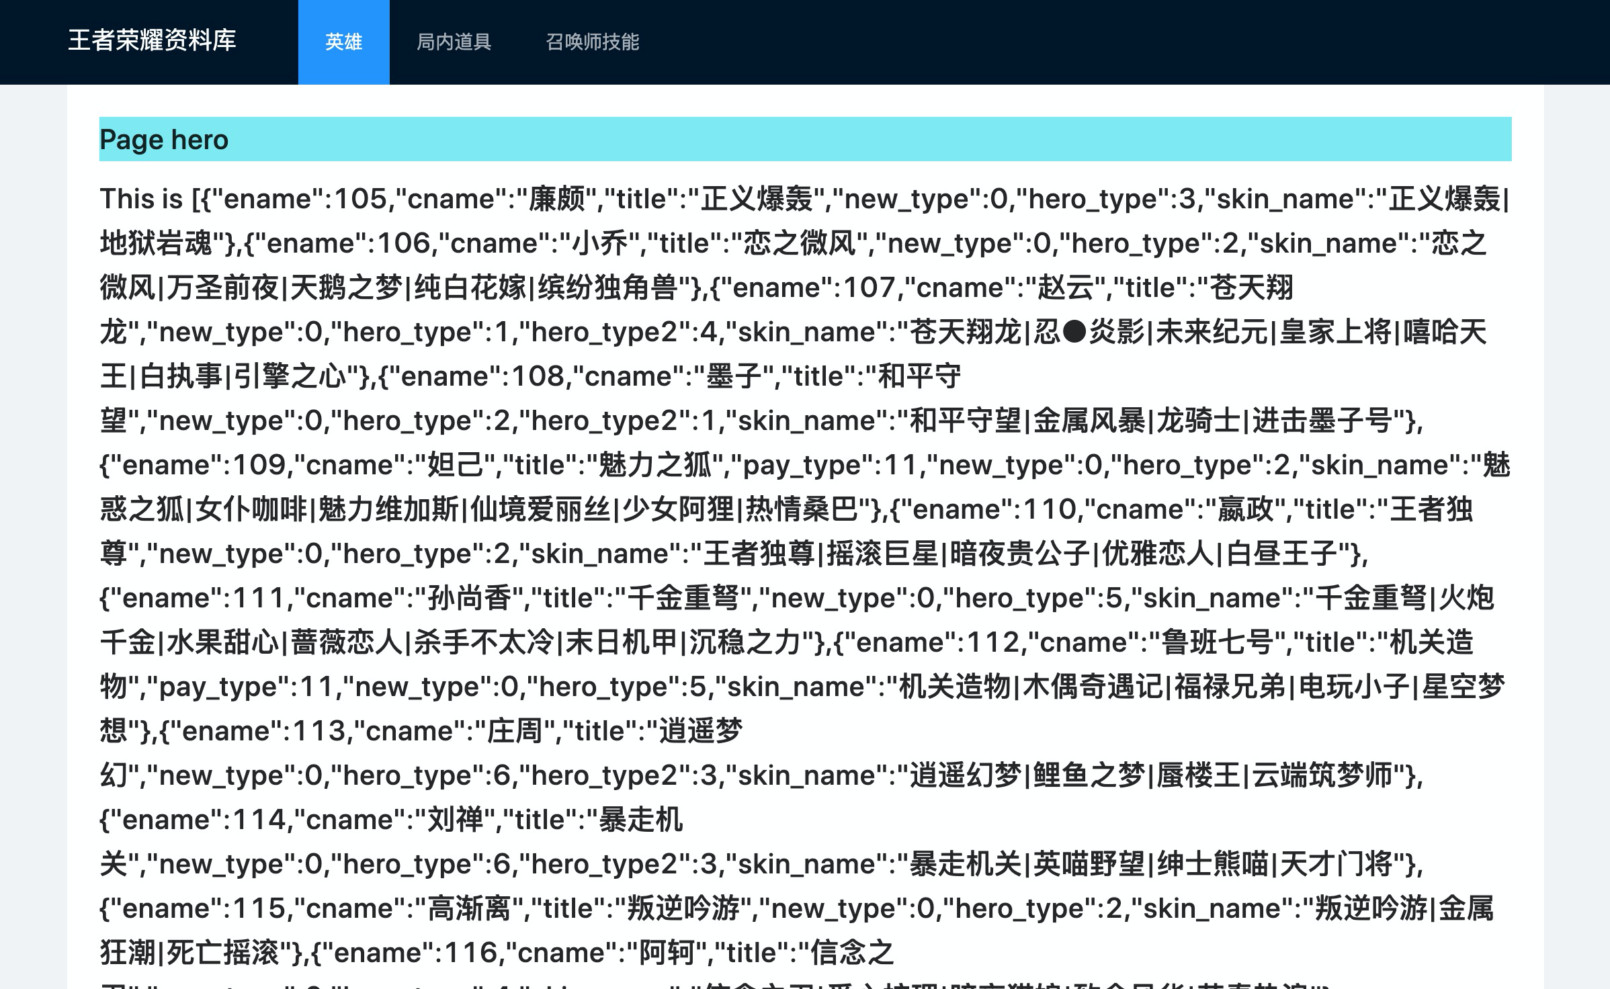Click the skin text 仙境爱丽丝
The image size is (1610, 989).
541,509
